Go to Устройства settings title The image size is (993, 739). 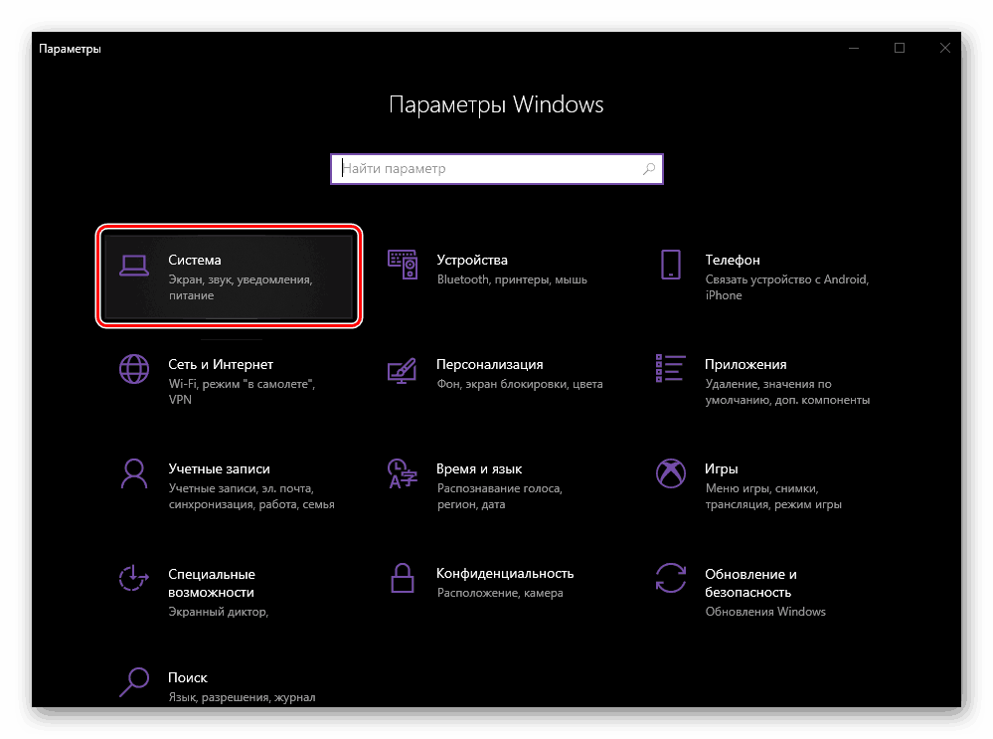pos(472,260)
